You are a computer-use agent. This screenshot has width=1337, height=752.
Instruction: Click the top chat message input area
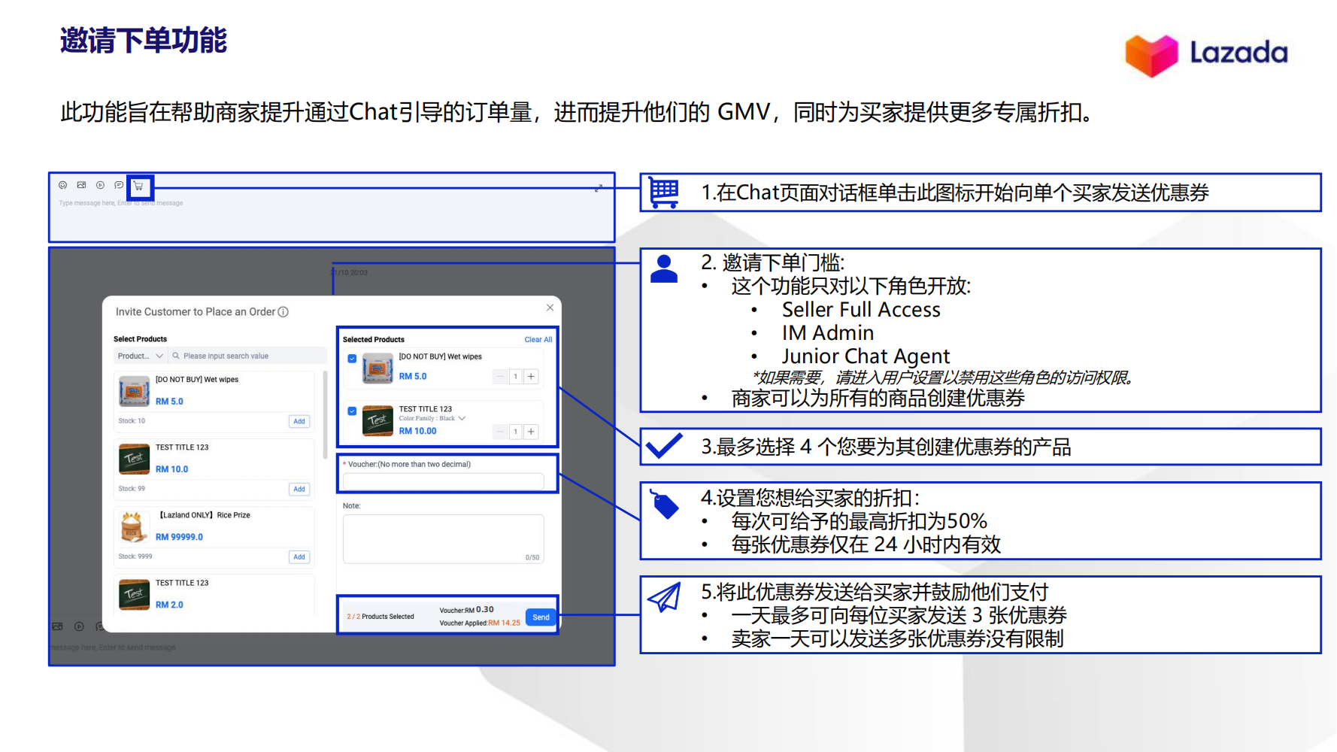[331, 218]
